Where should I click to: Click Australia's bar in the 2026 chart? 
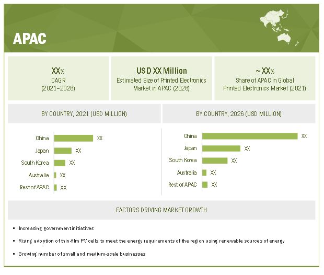(204, 173)
